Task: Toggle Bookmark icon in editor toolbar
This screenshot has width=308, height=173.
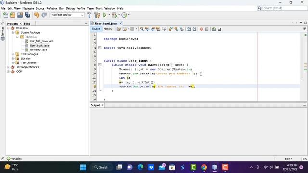Action: [x=182, y=29]
